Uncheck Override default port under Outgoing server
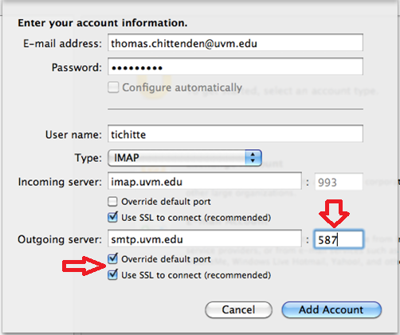The image size is (400, 335). (112, 258)
